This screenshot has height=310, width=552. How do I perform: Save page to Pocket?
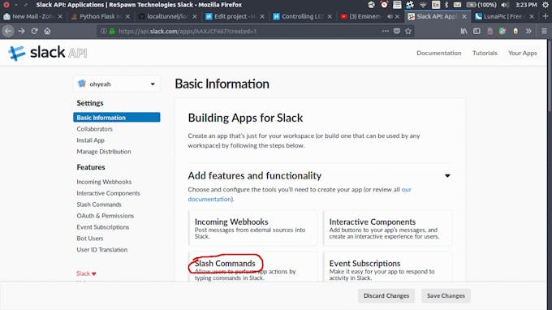(397, 31)
